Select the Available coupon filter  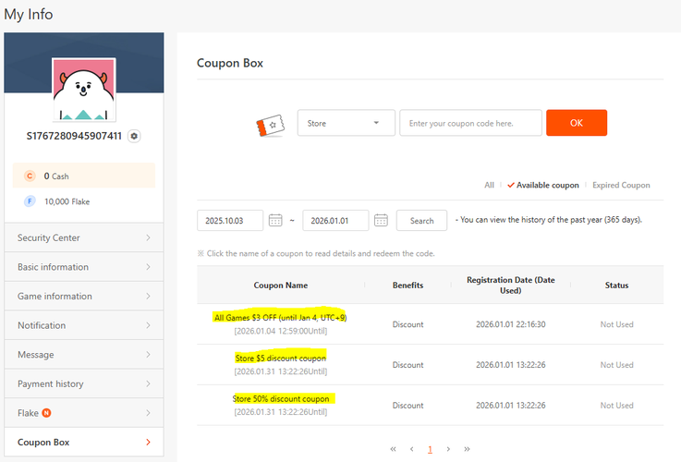[x=543, y=185]
